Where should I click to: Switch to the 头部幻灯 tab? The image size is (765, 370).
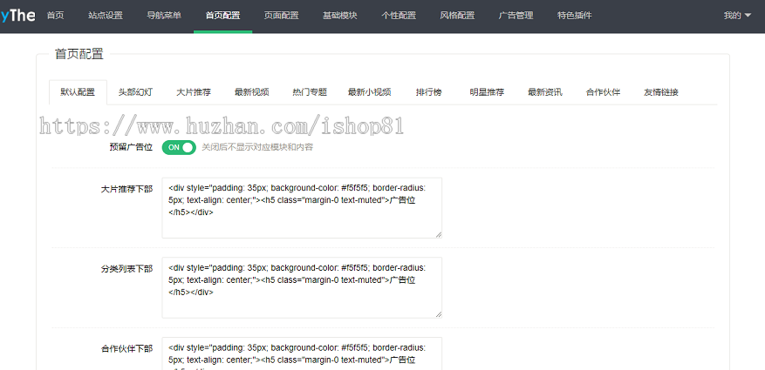click(x=135, y=92)
